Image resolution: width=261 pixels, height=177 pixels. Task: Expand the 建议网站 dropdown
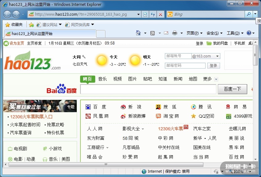[60, 25]
